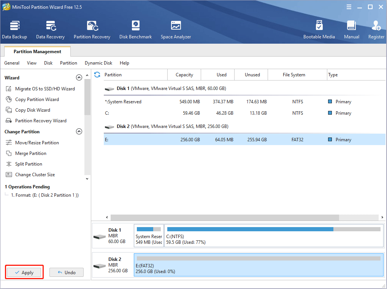Undo the last pending operation
The image size is (387, 289).
[x=67, y=272]
